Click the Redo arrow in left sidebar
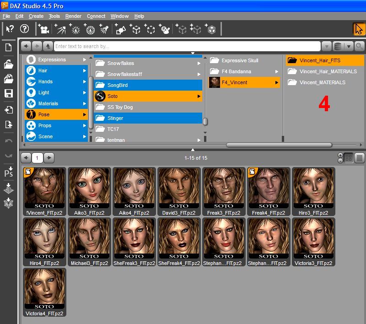 pyautogui.click(x=8, y=155)
